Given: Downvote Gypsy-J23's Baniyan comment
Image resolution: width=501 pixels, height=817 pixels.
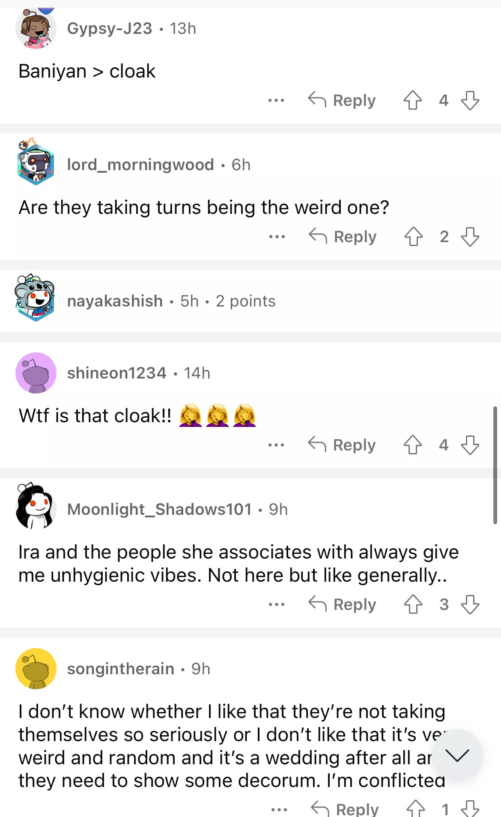Looking at the screenshot, I should 470,100.
